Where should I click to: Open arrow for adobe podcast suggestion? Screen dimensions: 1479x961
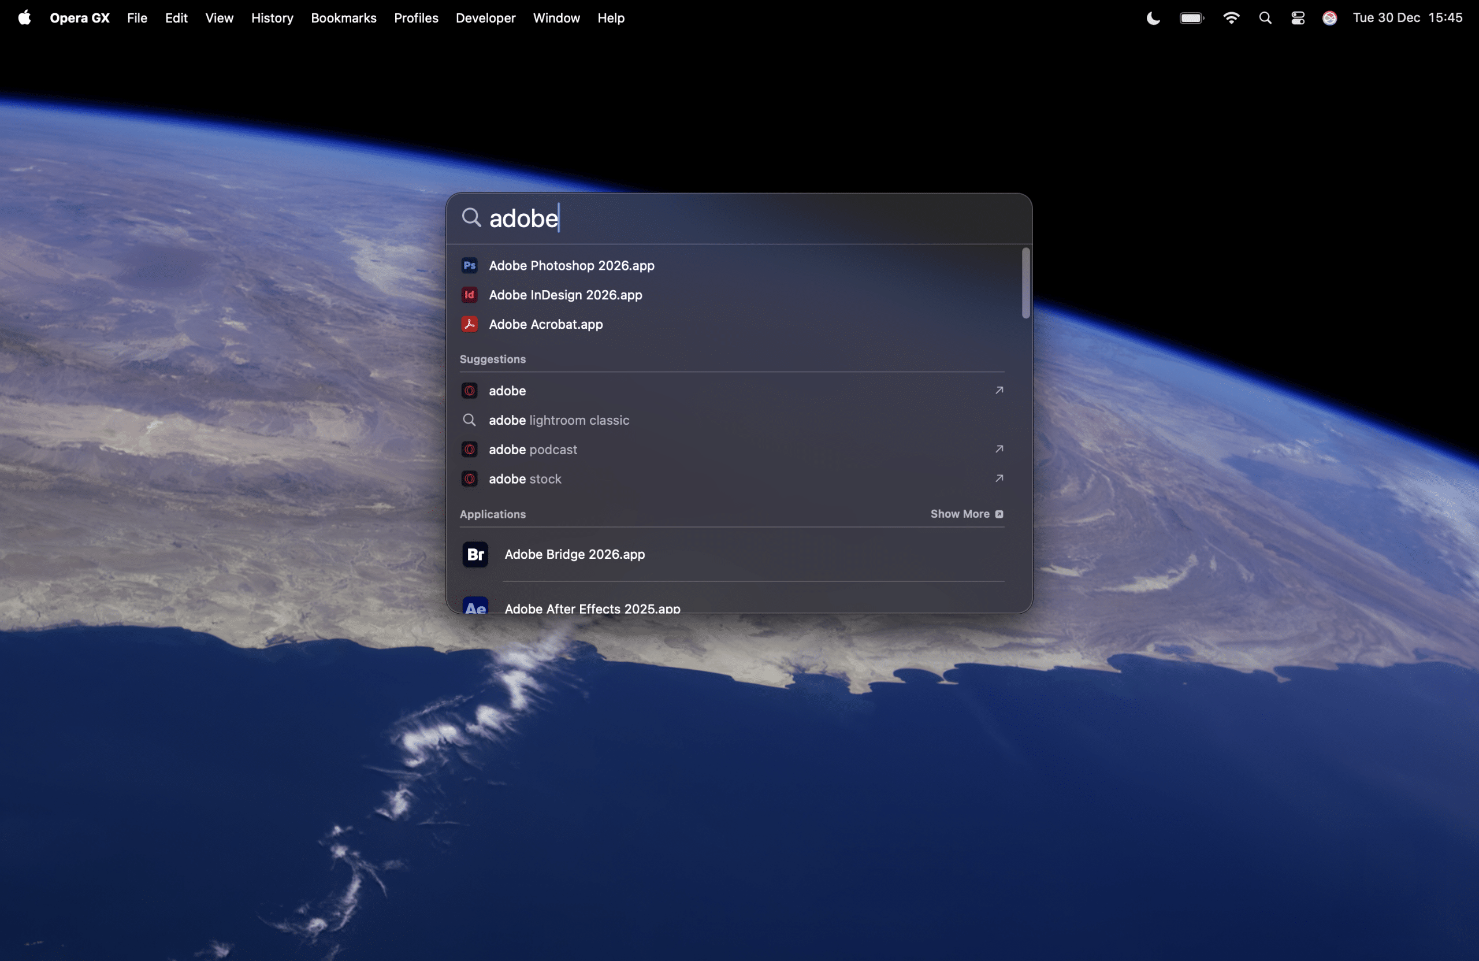pyautogui.click(x=999, y=449)
